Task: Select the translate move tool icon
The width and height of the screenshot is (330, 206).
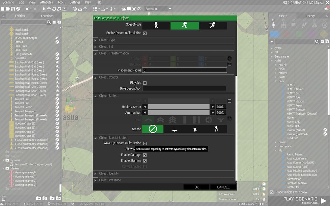Action: coord(49,9)
